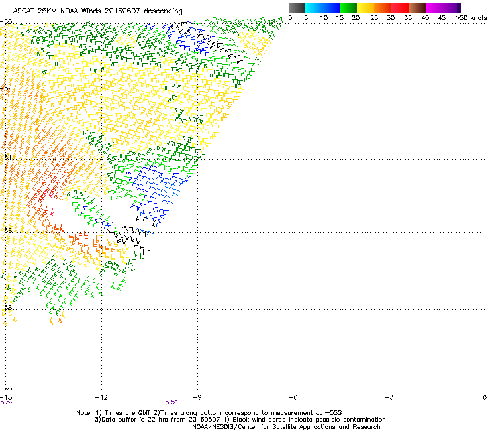Screen dimensions: 490x431
Task: Click the latitude label '-52'
Action: click(6, 88)
